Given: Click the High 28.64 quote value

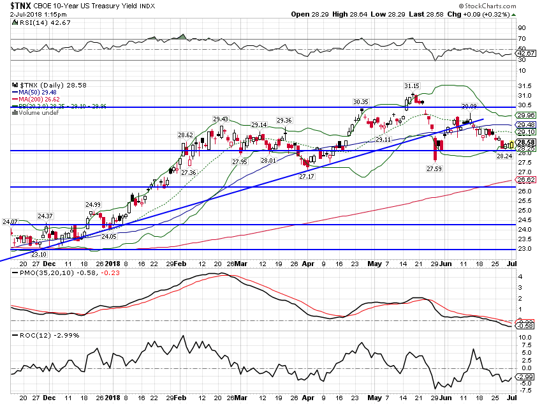Looking at the screenshot, I should click(x=350, y=14).
